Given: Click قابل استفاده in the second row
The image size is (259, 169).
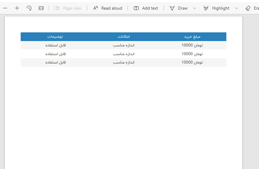Looking at the screenshot, I should (x=55, y=54).
